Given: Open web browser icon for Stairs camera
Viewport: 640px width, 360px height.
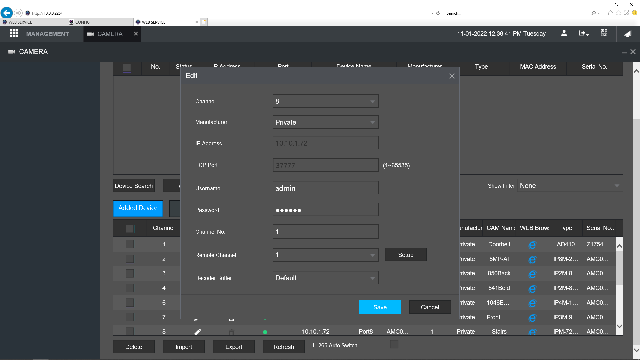Looking at the screenshot, I should point(532,332).
